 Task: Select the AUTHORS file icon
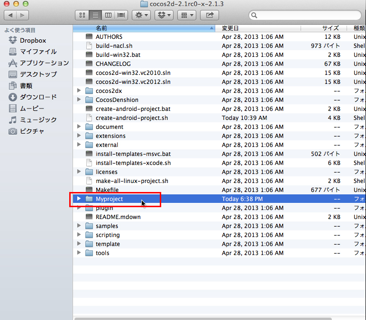click(89, 37)
